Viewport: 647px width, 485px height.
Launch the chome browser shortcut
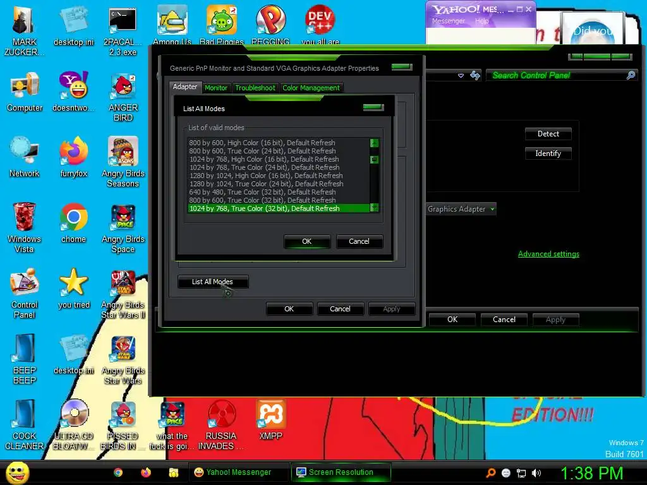coord(73,223)
